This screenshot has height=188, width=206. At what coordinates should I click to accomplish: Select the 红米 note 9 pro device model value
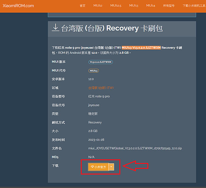click(x=99, y=96)
